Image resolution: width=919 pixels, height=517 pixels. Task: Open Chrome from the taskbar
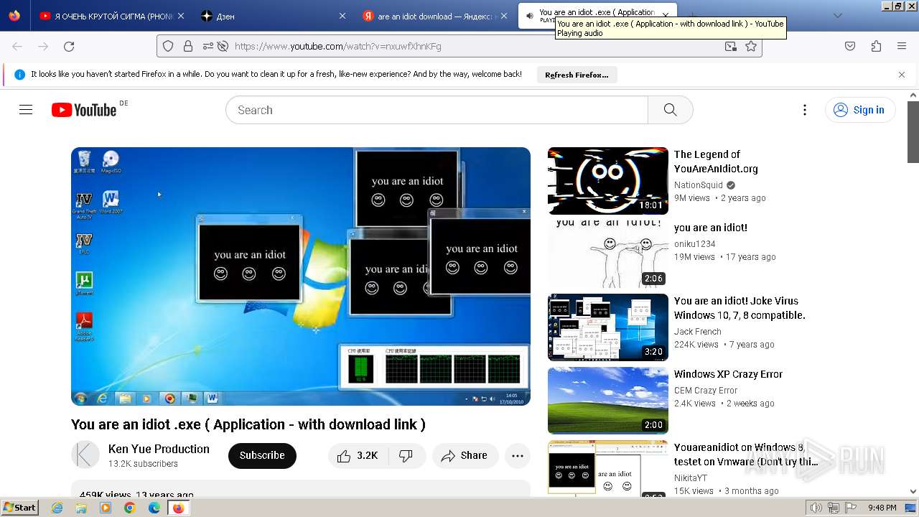[x=129, y=508]
